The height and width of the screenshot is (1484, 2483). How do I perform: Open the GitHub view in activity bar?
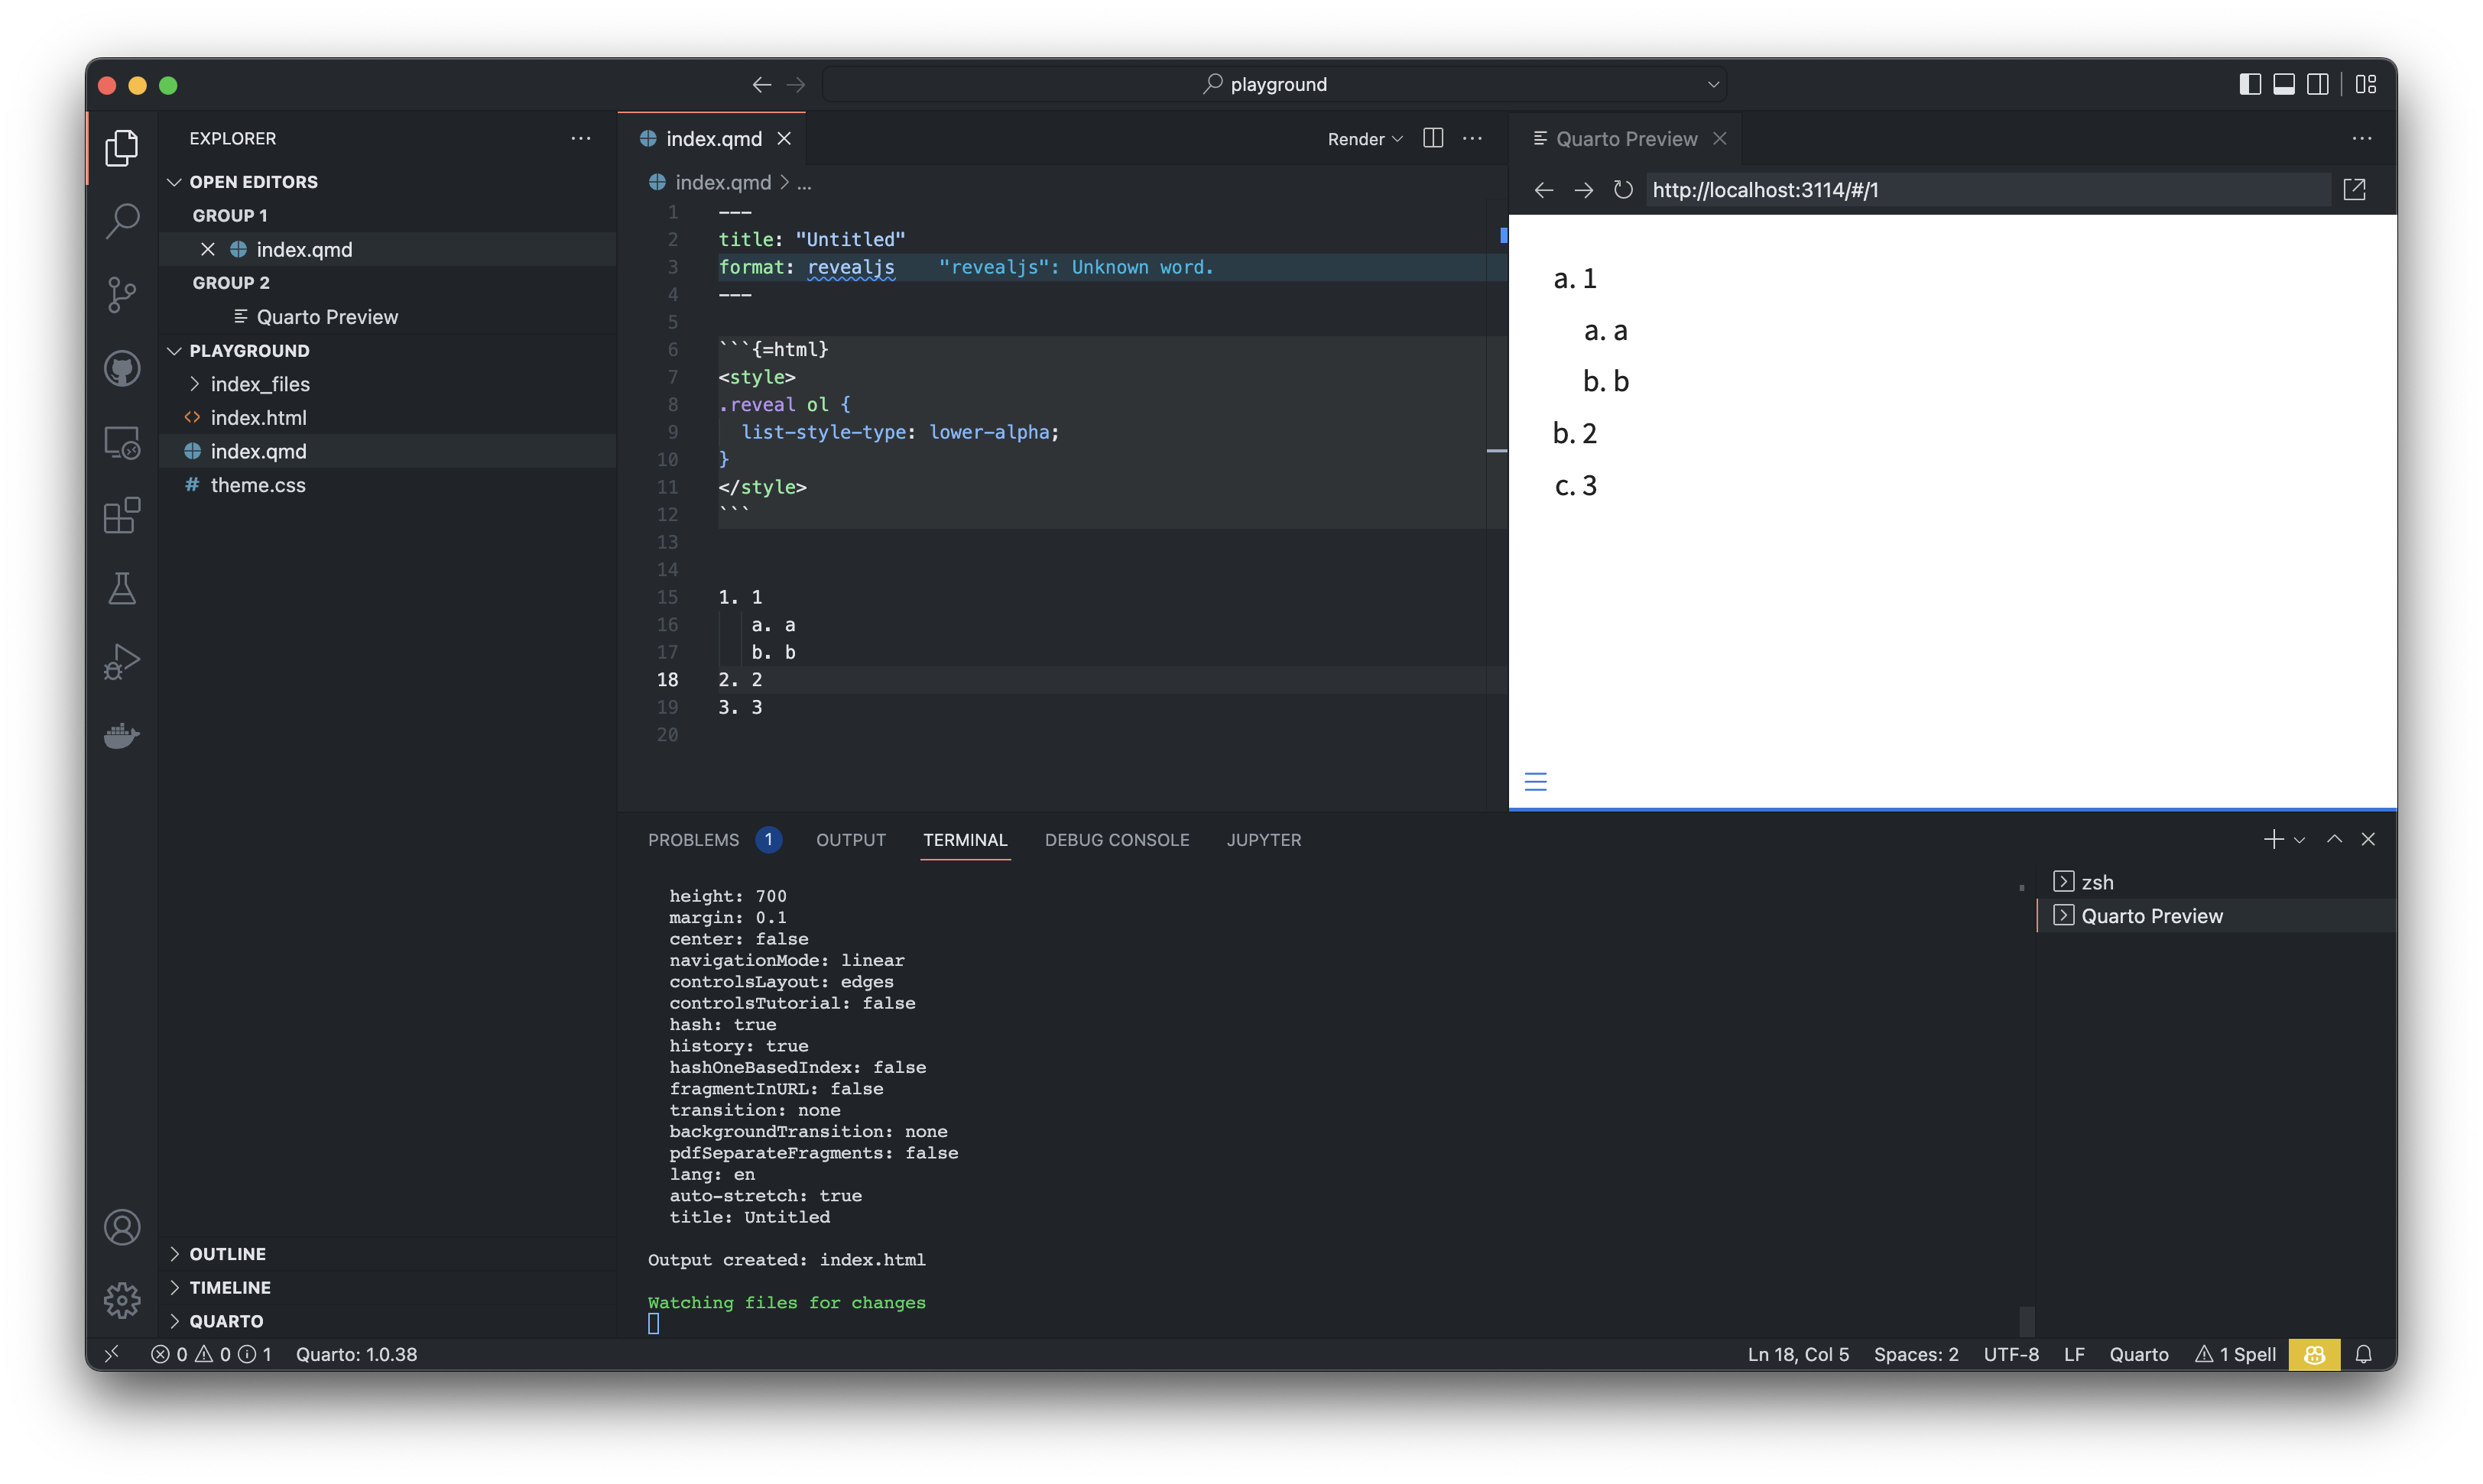point(122,369)
